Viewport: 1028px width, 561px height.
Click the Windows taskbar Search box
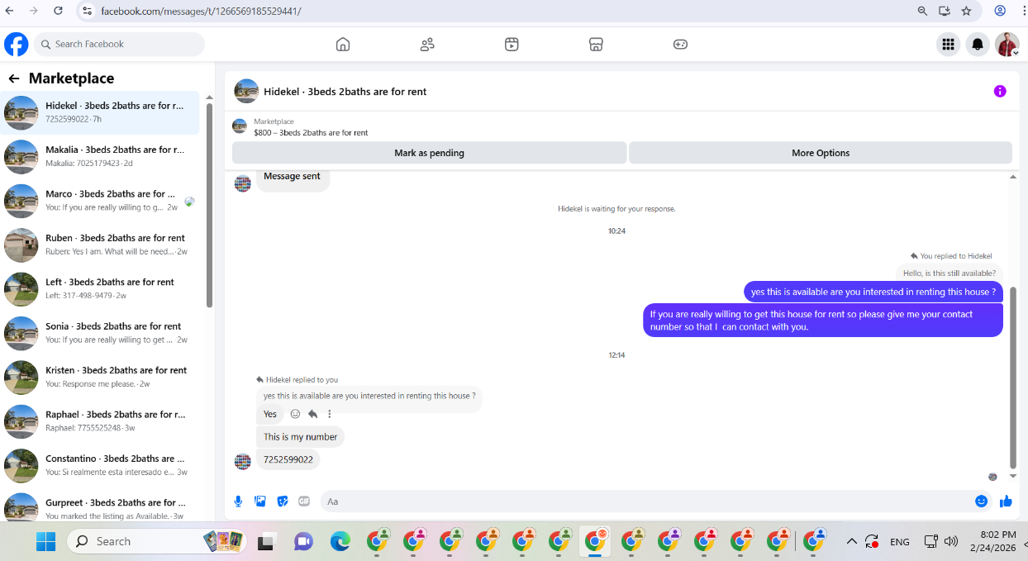point(155,541)
